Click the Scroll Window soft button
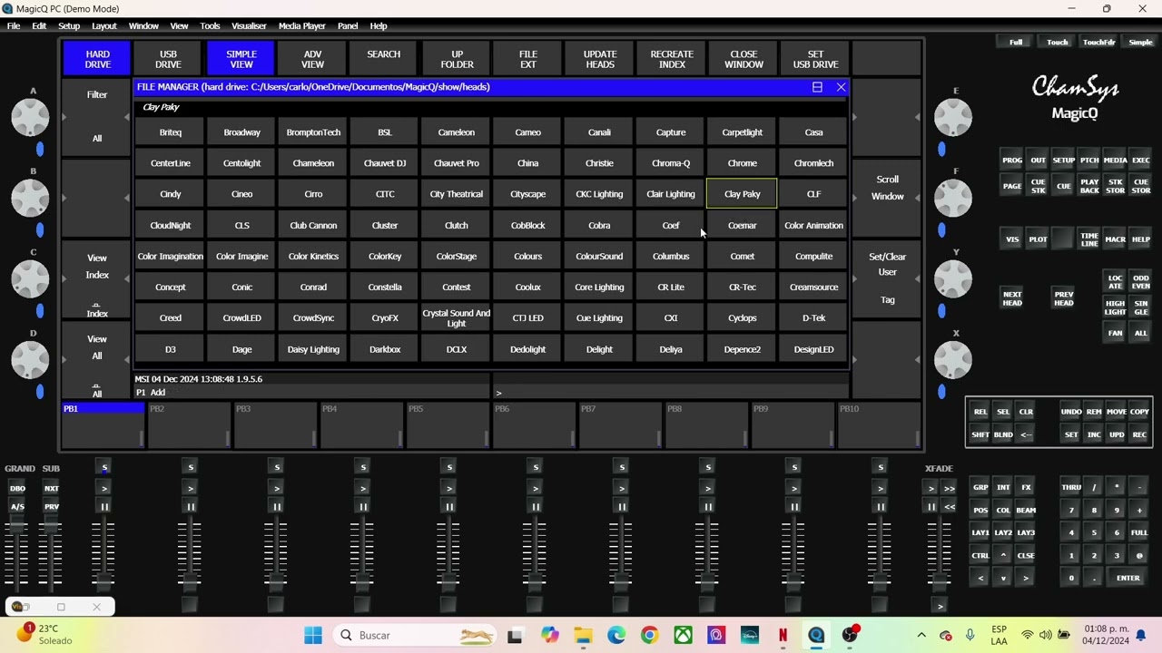Screen dimensions: 1162x653 pyautogui.click(x=887, y=188)
